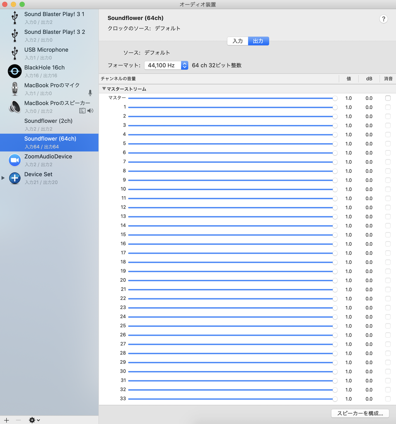Click the 1.0 value for channel 8
The height and width of the screenshot is (424, 396).
348,171
